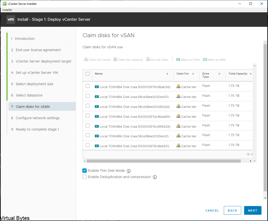
Task: Tick the select-all header checkbox
Action: point(87,74)
